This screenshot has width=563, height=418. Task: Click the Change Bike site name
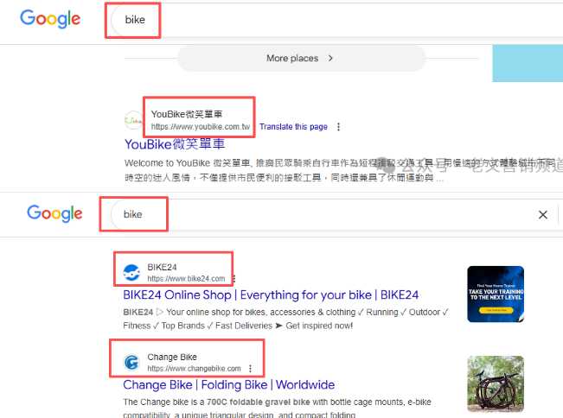[x=172, y=357]
